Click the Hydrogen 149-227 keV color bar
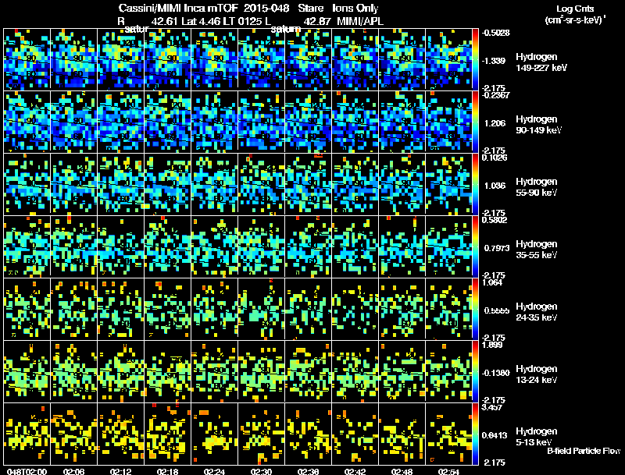Screen dimensions: 625x475 [475, 58]
